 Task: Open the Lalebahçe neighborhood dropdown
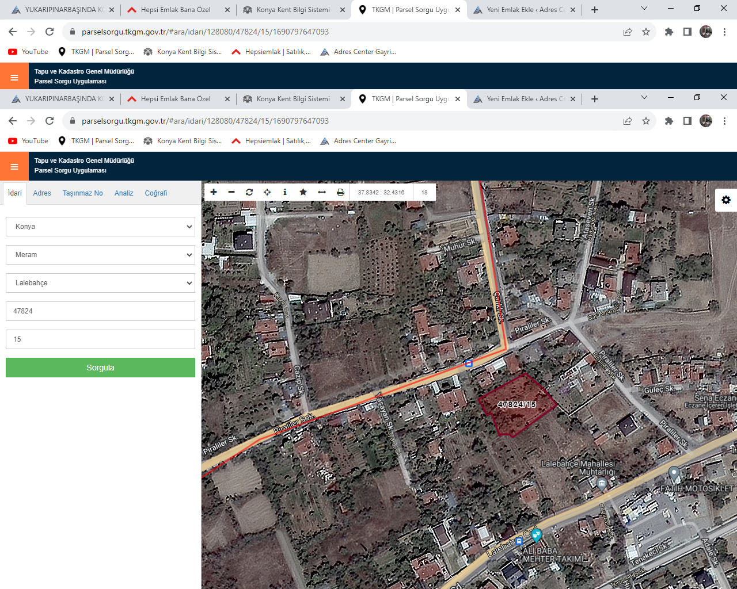(x=100, y=283)
